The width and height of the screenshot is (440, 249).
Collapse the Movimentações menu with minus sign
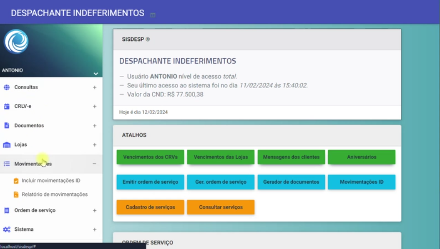click(x=94, y=164)
